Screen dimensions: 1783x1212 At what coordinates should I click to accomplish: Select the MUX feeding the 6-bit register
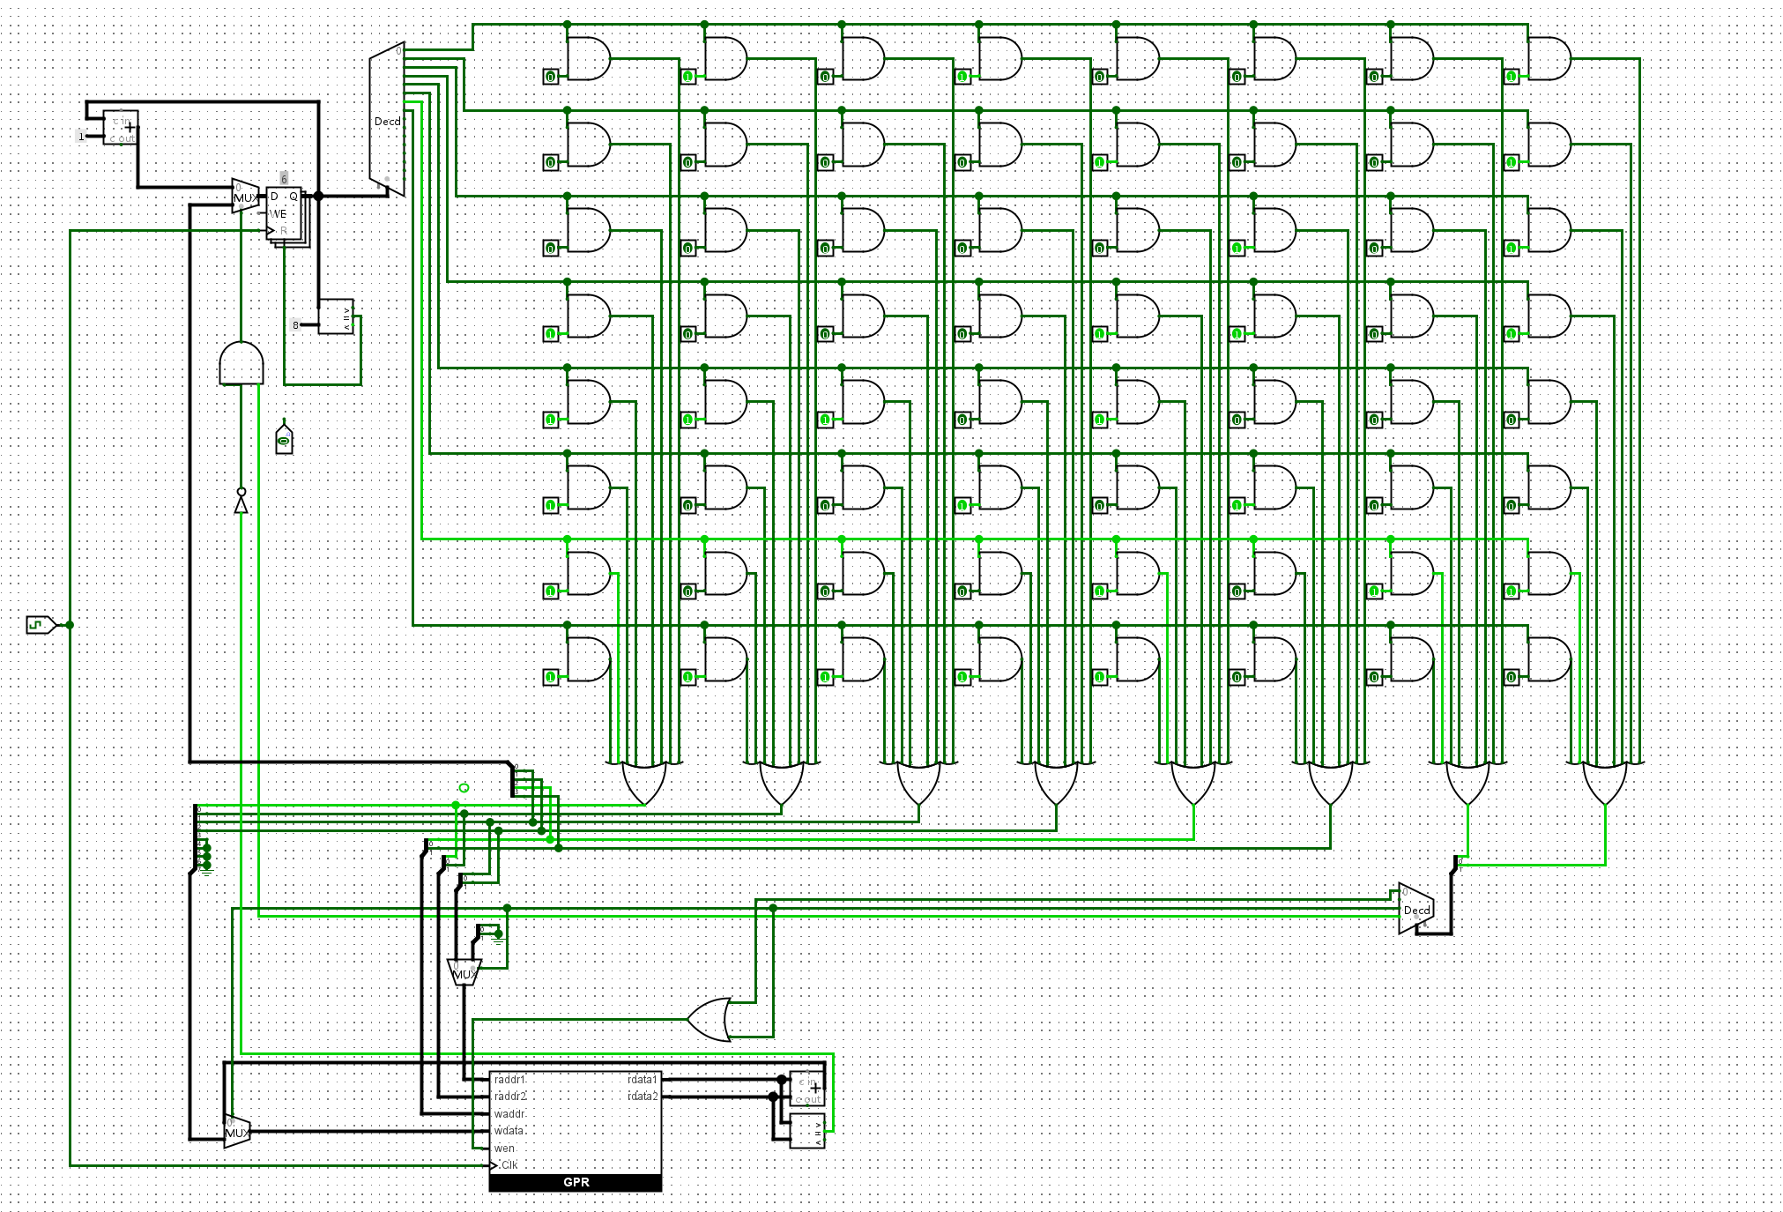245,196
